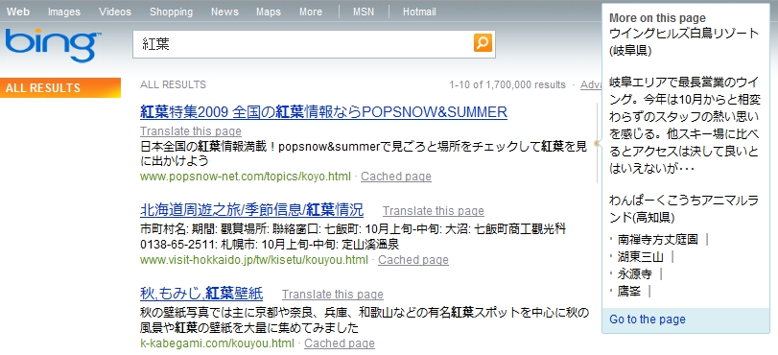Click the orange hover preview dot beside first result
Screen dimensions: 778x355
pyautogui.click(x=596, y=144)
